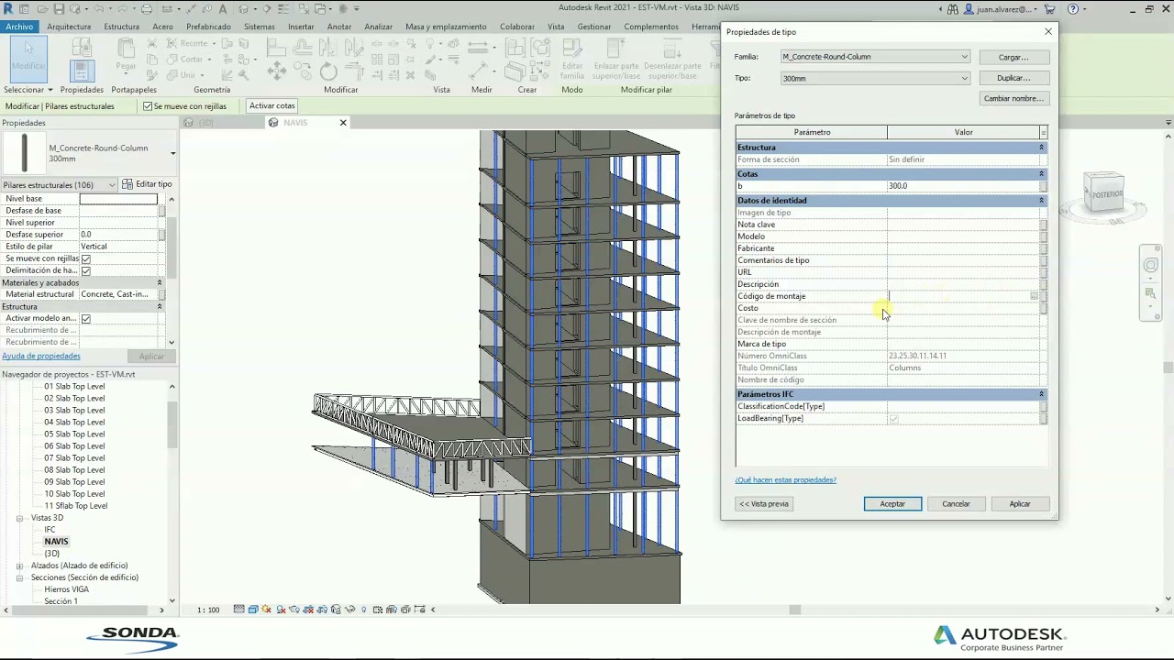This screenshot has width=1174, height=660.
Task: Open the Ayuda de propiedades link
Action: tap(41, 356)
